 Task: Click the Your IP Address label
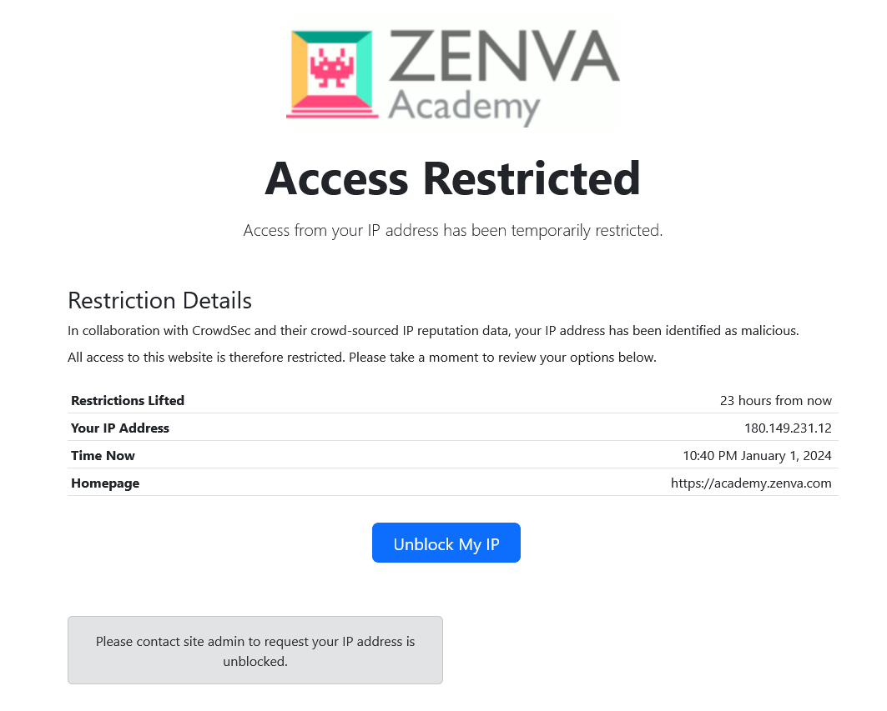[x=120, y=428]
